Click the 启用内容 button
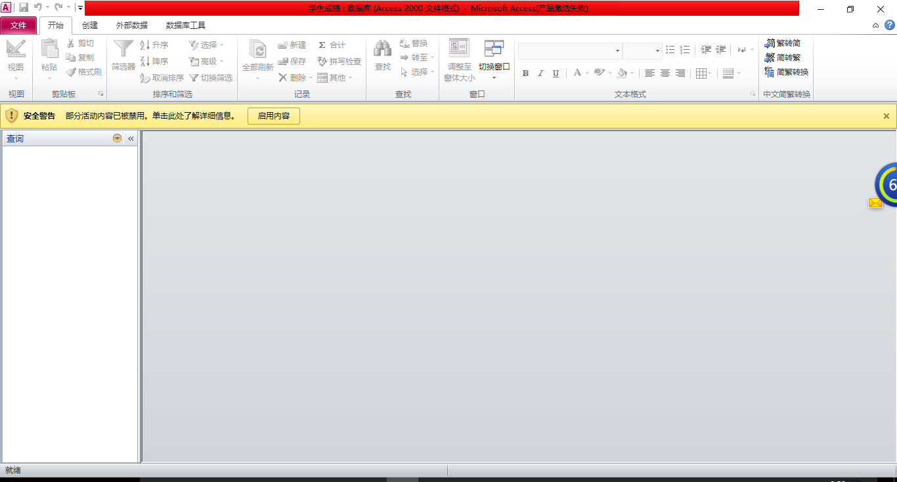Image resolution: width=897 pixels, height=482 pixels. tap(273, 116)
